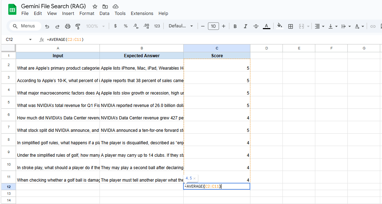Toggle italic formatting

pos(245,26)
